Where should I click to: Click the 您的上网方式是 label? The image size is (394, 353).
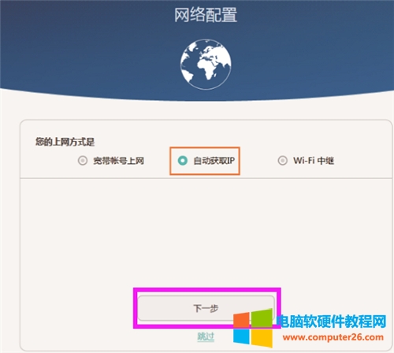pyautogui.click(x=65, y=142)
